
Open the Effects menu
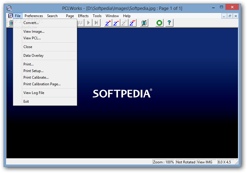pos(83,16)
